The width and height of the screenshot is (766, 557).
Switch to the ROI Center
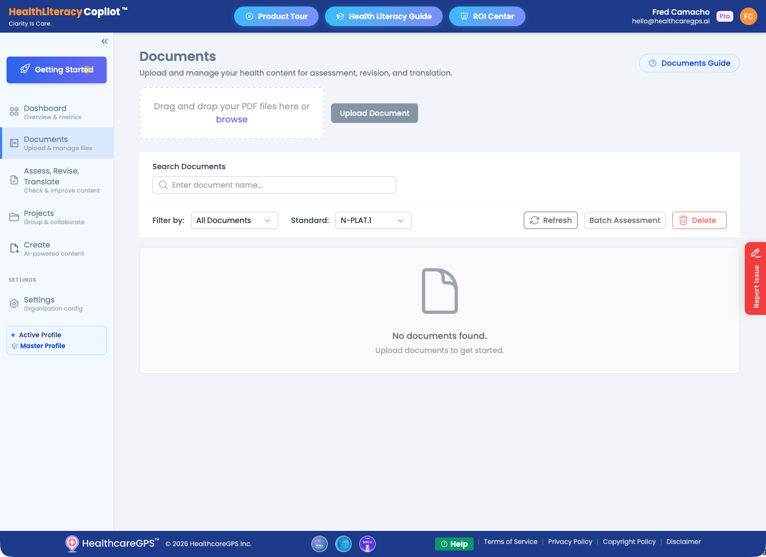487,16
